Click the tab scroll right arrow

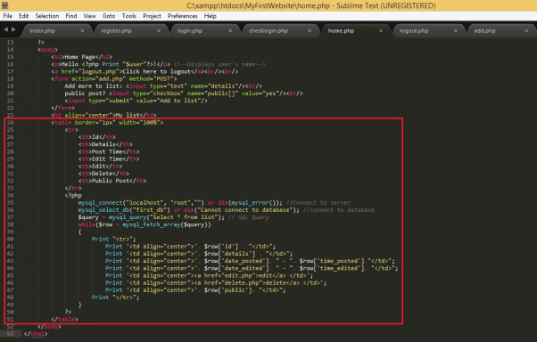click(x=13, y=29)
